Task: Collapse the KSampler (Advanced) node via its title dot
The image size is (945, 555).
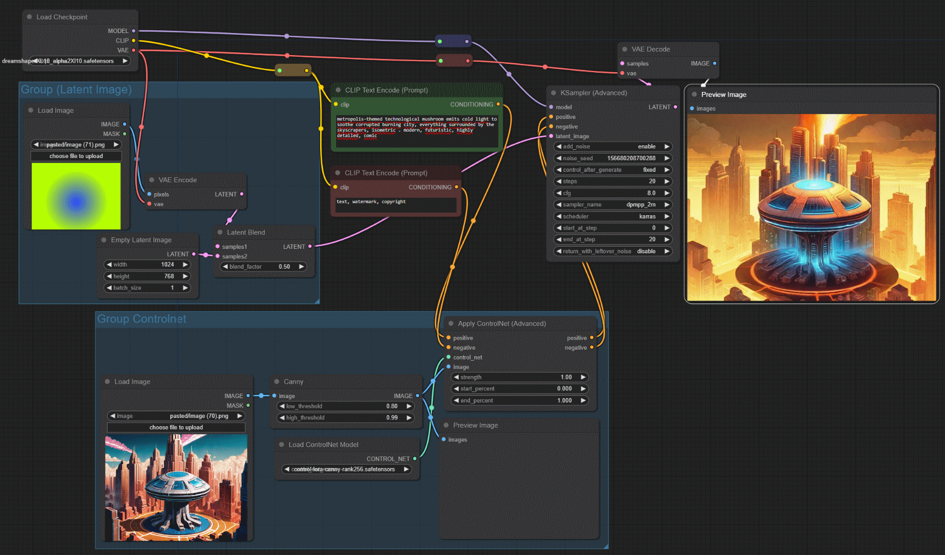Action: coord(553,93)
